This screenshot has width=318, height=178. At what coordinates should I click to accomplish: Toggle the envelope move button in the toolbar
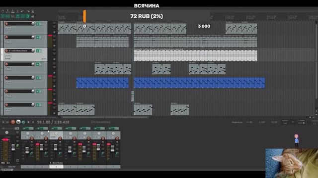point(18,16)
